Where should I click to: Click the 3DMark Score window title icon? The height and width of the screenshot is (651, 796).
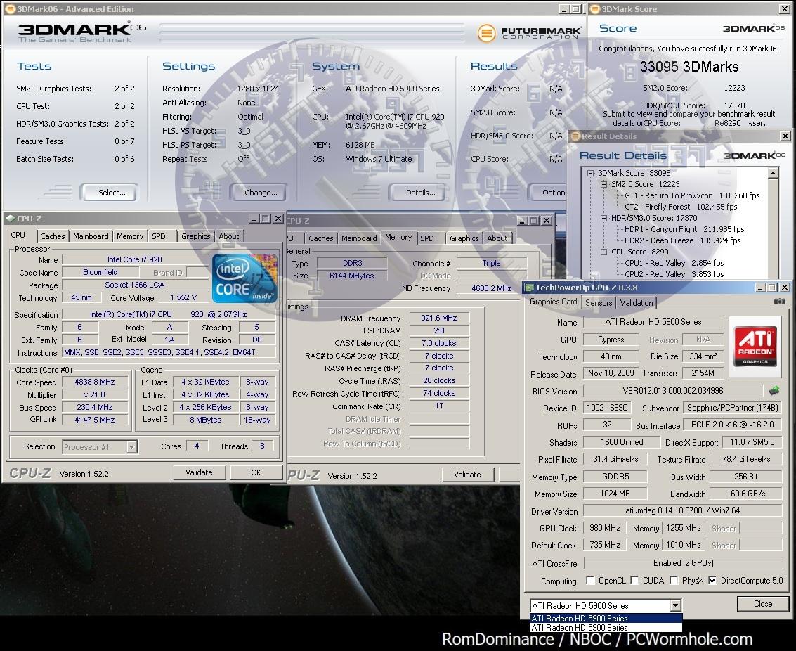point(595,8)
